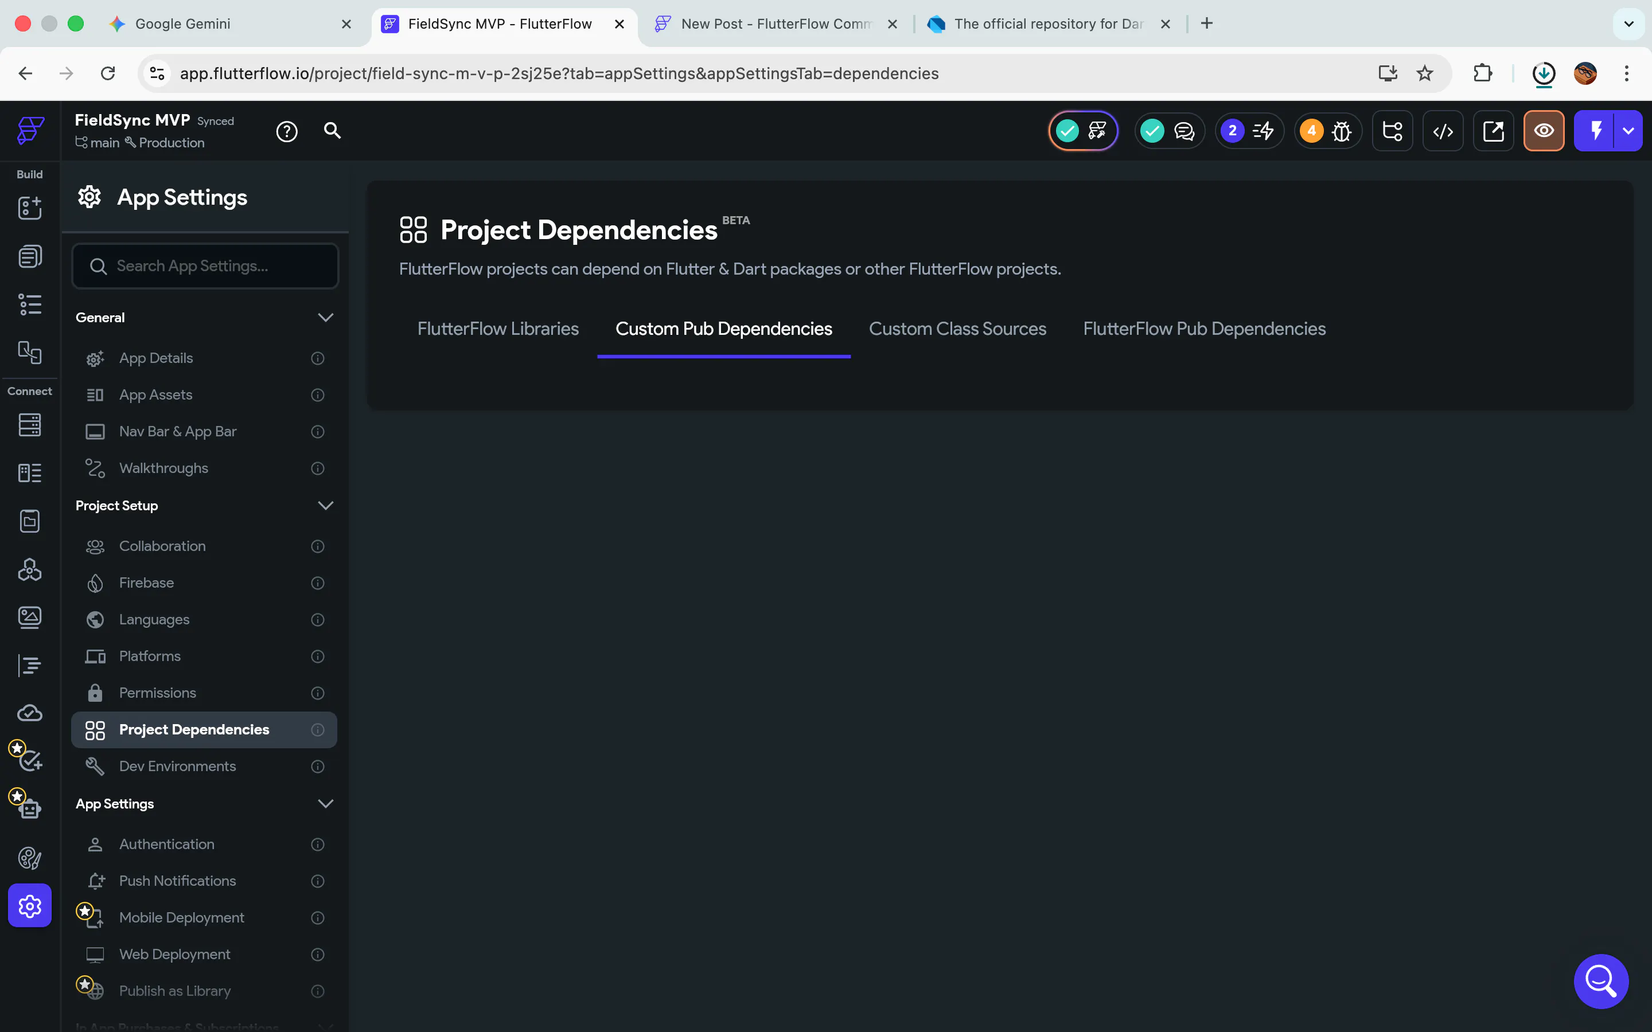Open the widget tree list icon in sidebar
The width and height of the screenshot is (1652, 1032).
pyautogui.click(x=29, y=304)
